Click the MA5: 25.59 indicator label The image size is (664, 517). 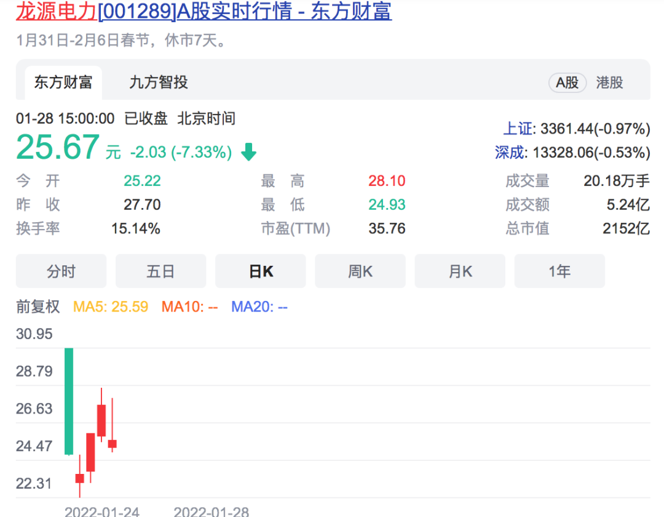(111, 307)
